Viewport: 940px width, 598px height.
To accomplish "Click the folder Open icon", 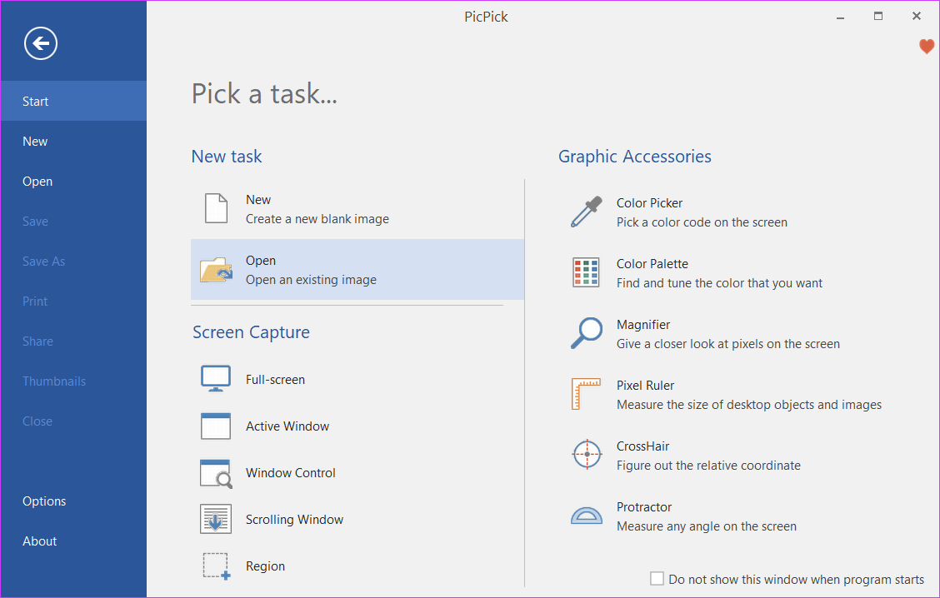I will click(x=216, y=270).
